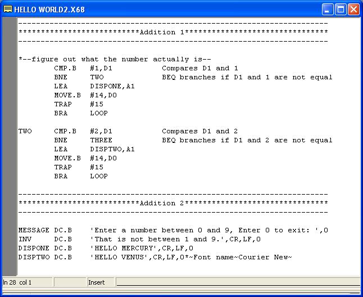
Task: Click the INV label line text
Action: pos(25,239)
